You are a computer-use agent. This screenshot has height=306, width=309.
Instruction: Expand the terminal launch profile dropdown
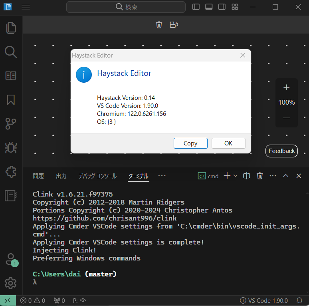tap(235, 175)
